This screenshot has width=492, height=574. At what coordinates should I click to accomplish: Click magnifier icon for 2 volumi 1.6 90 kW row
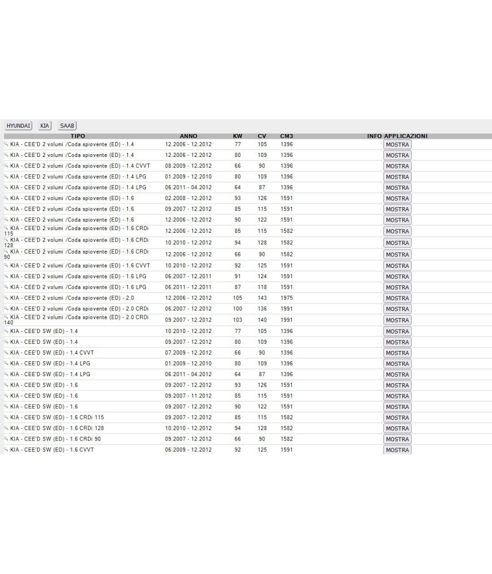(x=6, y=219)
